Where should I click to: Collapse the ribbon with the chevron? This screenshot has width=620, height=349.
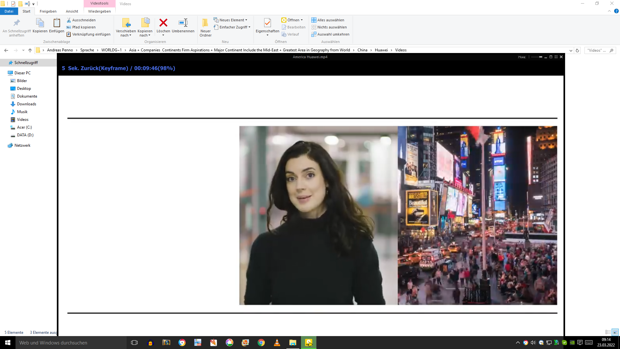[609, 11]
